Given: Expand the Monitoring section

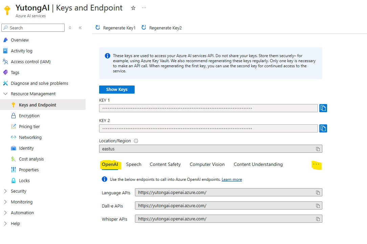Looking at the screenshot, I should pyautogui.click(x=5, y=202).
